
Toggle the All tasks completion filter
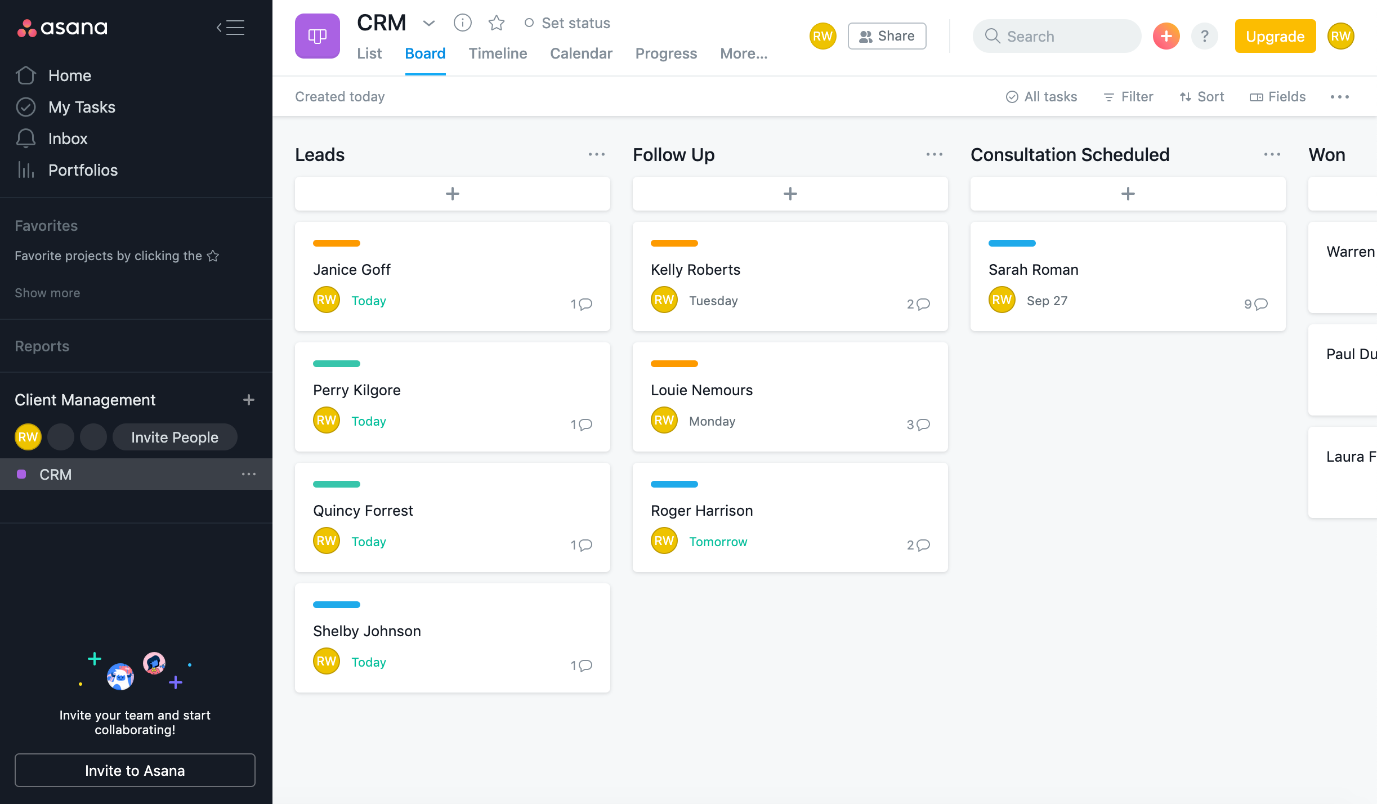pyautogui.click(x=1041, y=97)
